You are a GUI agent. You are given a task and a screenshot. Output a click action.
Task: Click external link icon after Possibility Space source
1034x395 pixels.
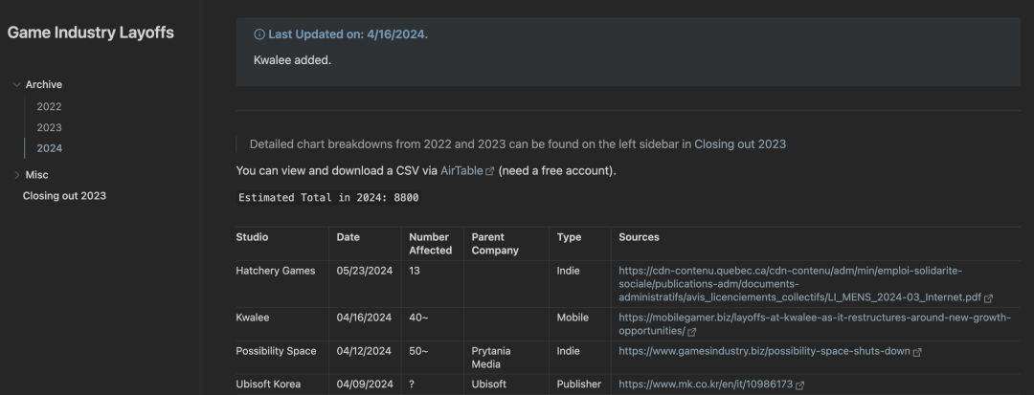coord(917,352)
